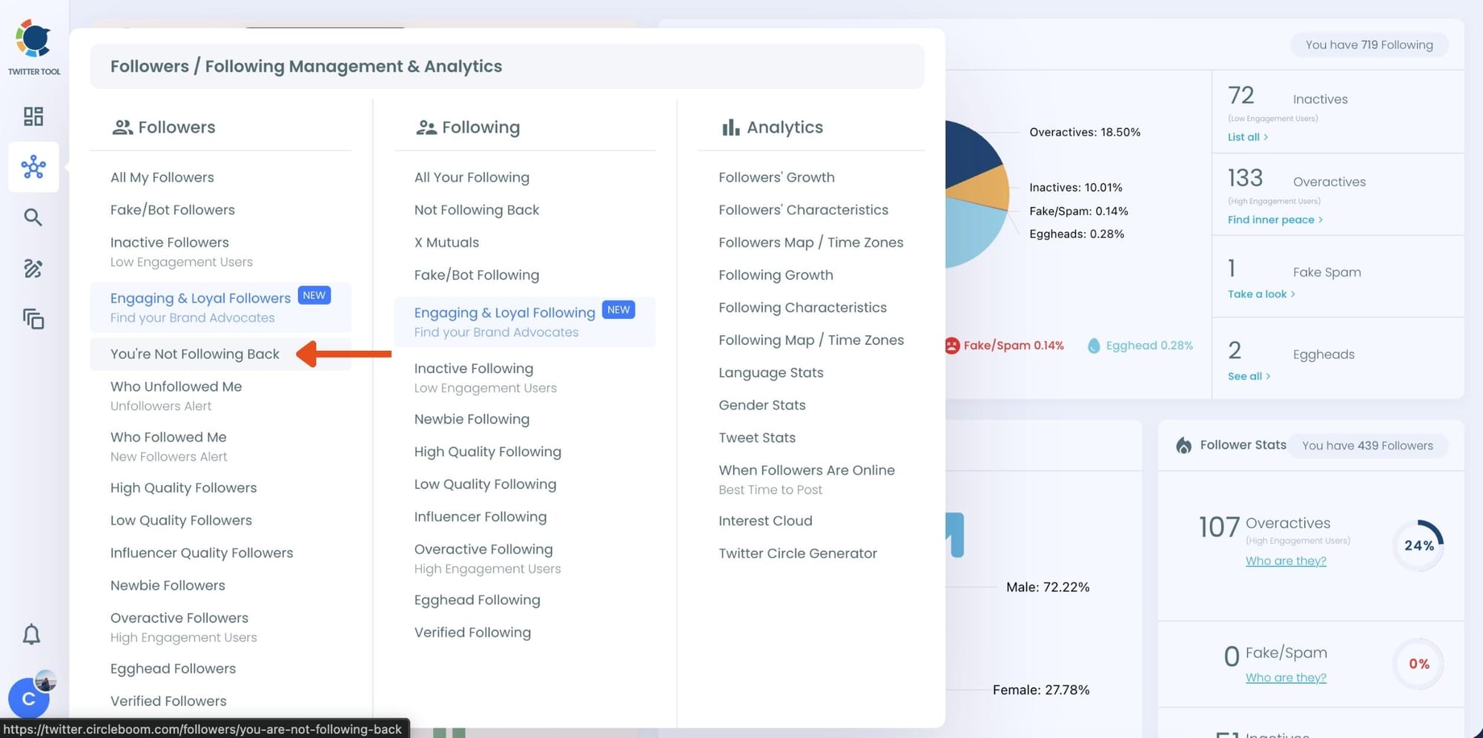
Task: Open the stacked copy pages sidebar icon
Action: [33, 319]
